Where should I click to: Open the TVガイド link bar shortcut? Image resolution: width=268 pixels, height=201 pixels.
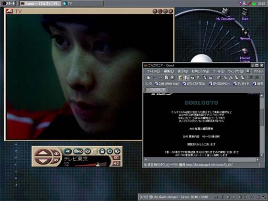point(241,84)
